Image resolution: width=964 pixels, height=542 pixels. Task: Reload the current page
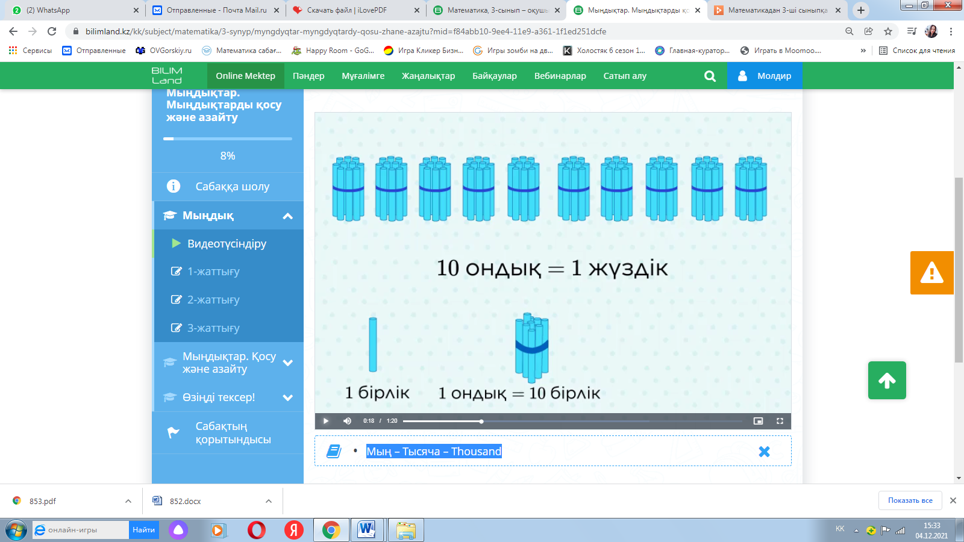[x=52, y=31]
